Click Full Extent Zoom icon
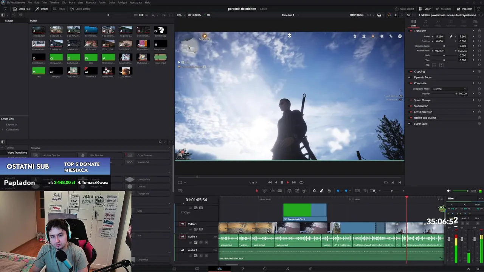The width and height of the screenshot is (484, 272). (x=358, y=191)
